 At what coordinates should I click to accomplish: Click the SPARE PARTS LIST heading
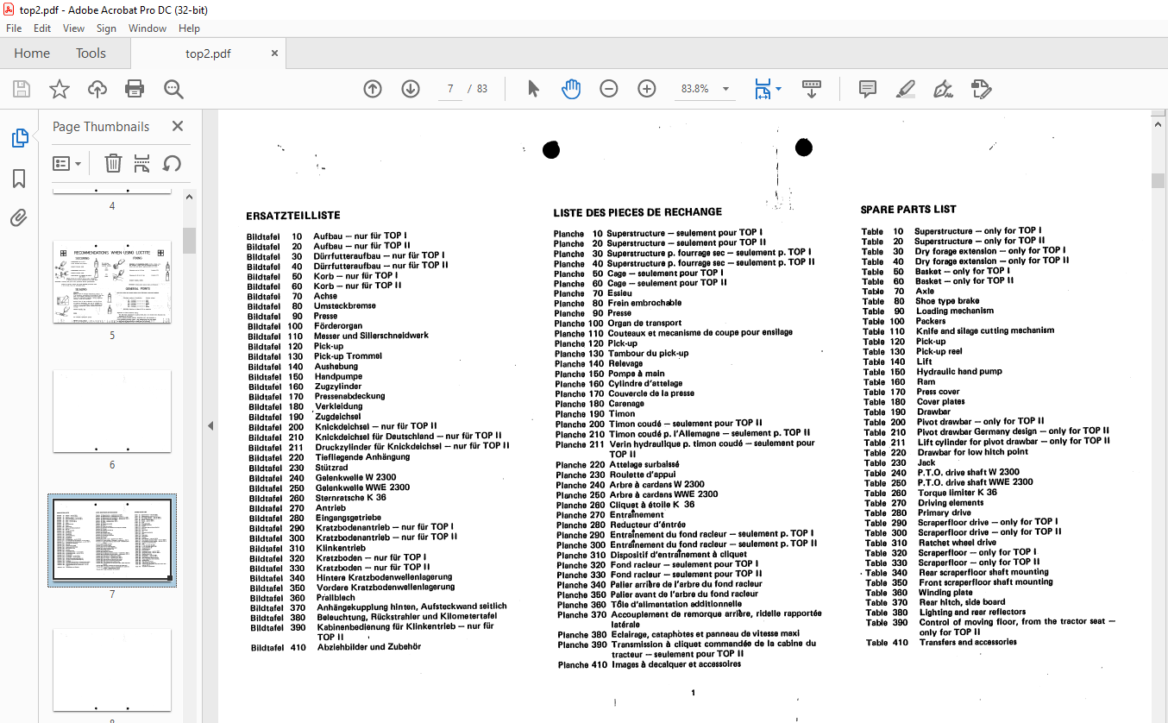click(x=908, y=210)
